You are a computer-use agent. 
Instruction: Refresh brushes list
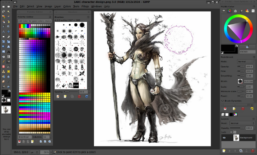(86, 96)
